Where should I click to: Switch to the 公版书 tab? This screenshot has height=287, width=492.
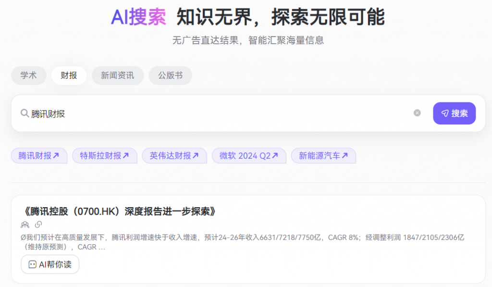tap(171, 75)
